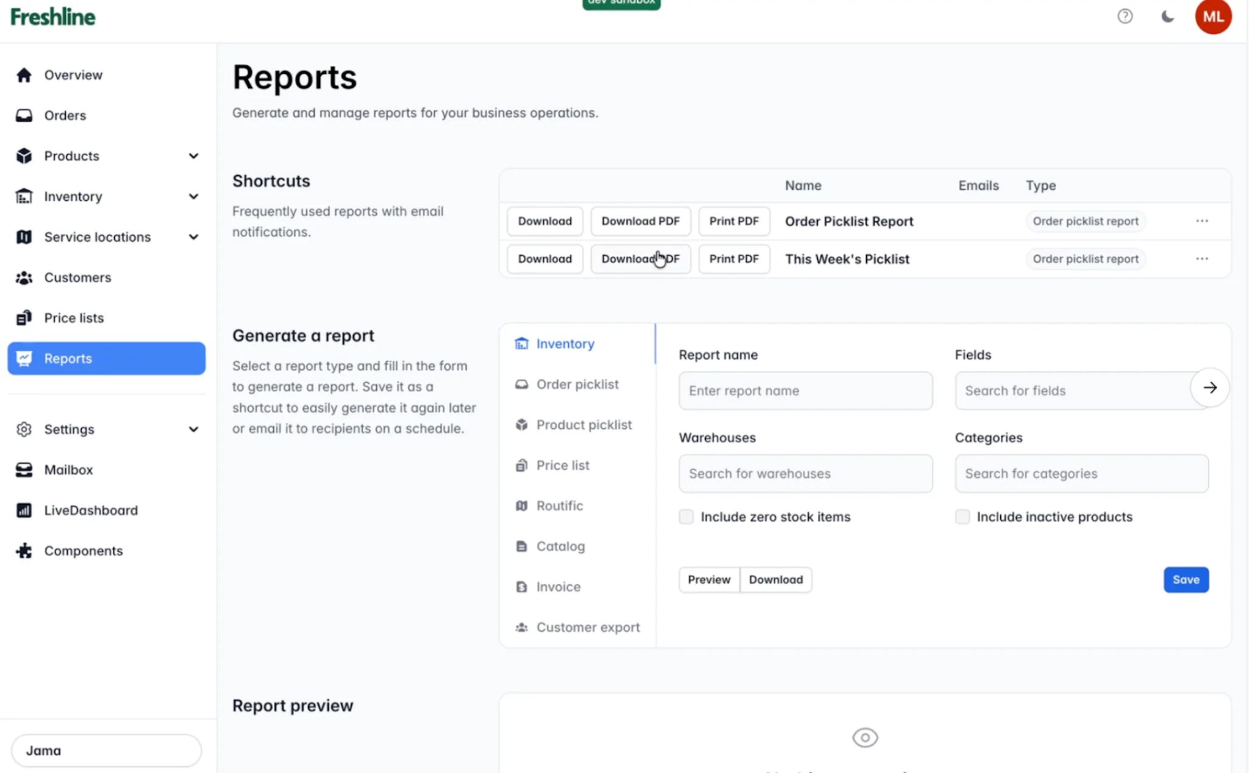The image size is (1249, 773).
Task: Open the help question mark icon
Action: coord(1125,16)
